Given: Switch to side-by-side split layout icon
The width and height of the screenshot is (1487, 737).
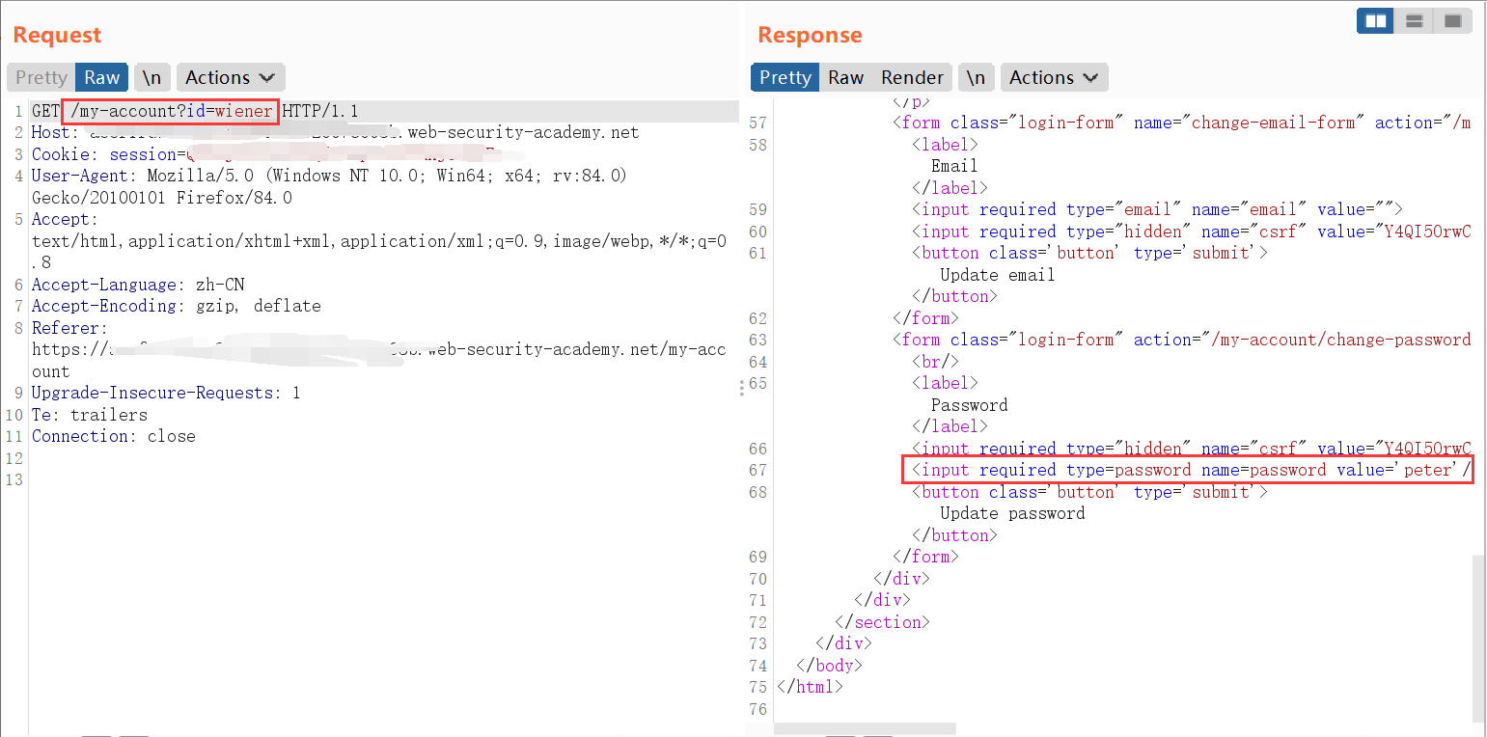Looking at the screenshot, I should point(1375,20).
